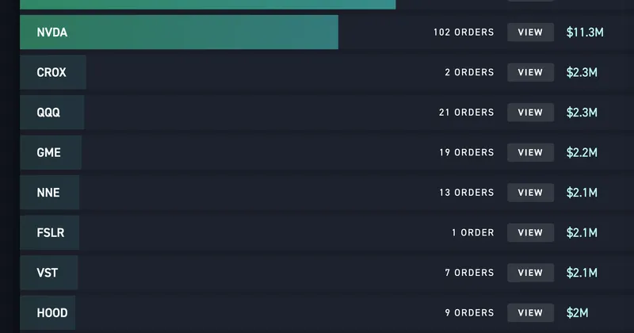This screenshot has height=333, width=634.
Task: Select the HOOD ticker label
Action: click(x=52, y=312)
